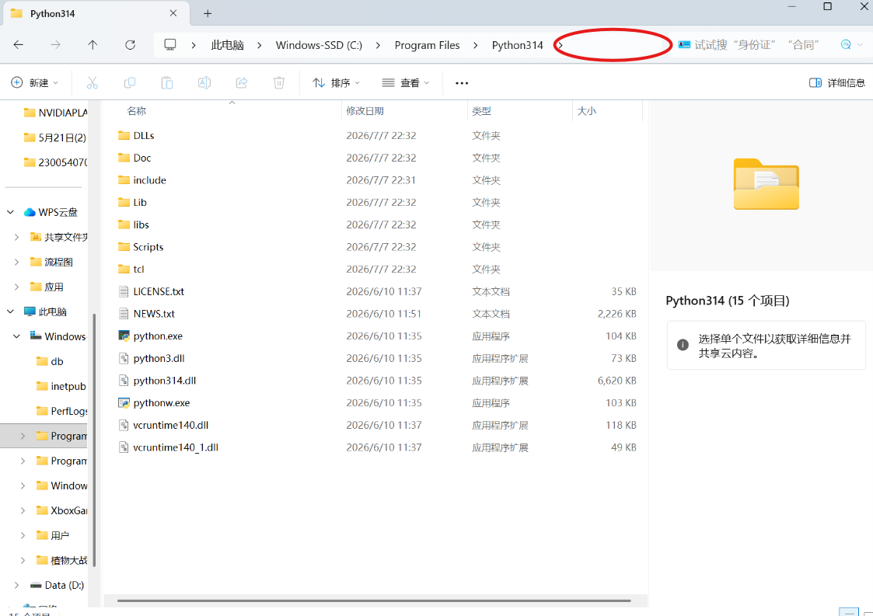This screenshot has height=616, width=873.
Task: Go back to the previous folder
Action: (x=19, y=45)
